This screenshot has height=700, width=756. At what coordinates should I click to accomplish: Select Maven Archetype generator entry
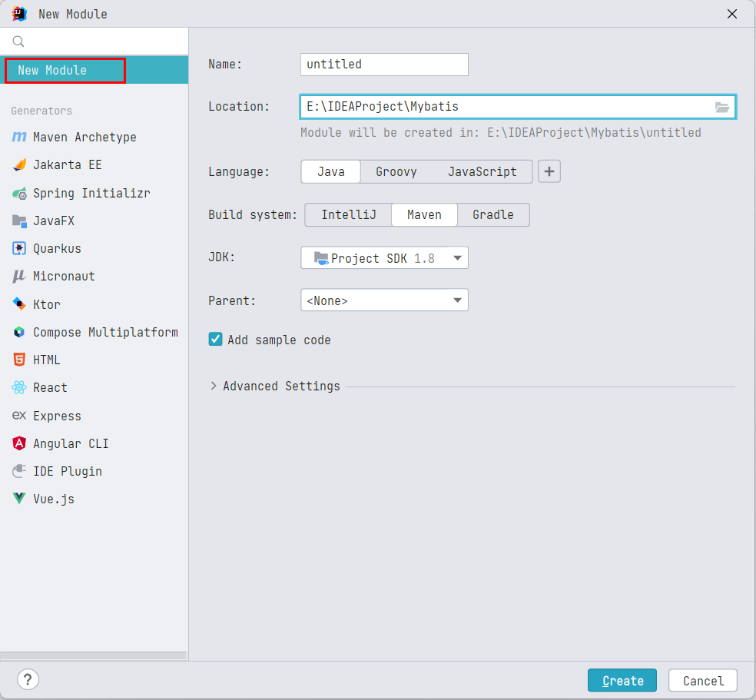pos(94,138)
